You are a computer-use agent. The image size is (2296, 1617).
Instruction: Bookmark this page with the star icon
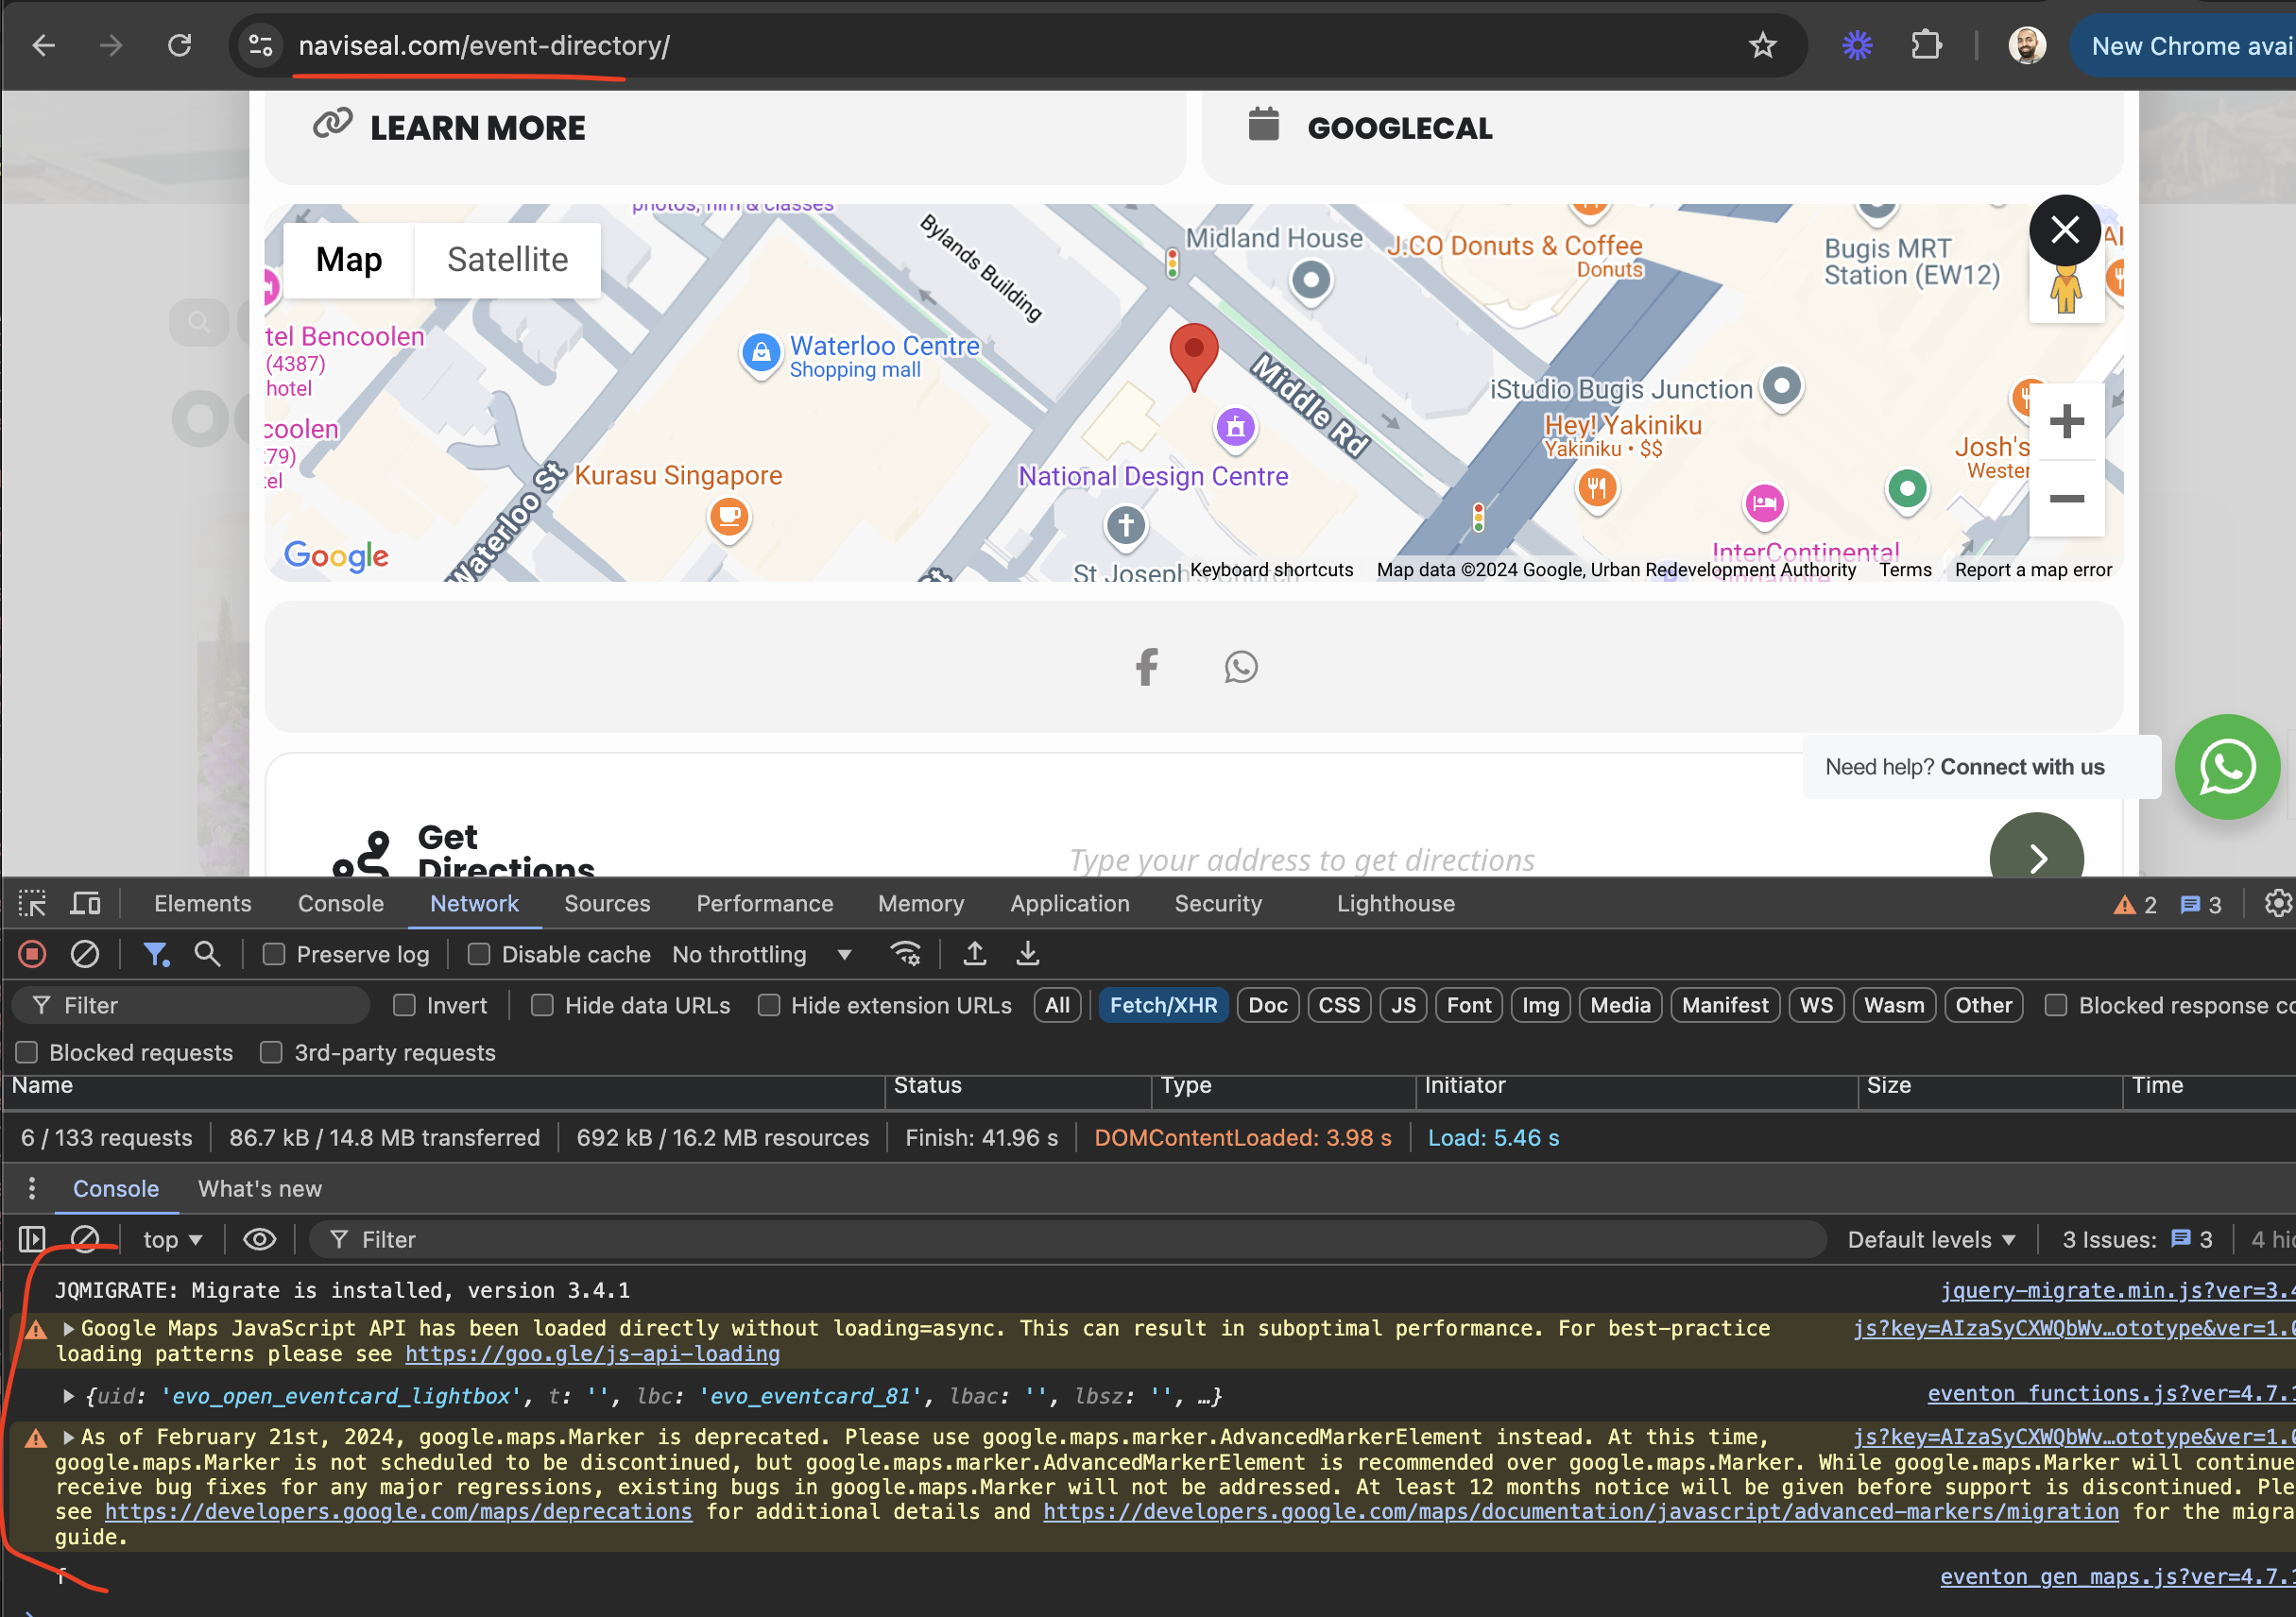(x=1762, y=46)
